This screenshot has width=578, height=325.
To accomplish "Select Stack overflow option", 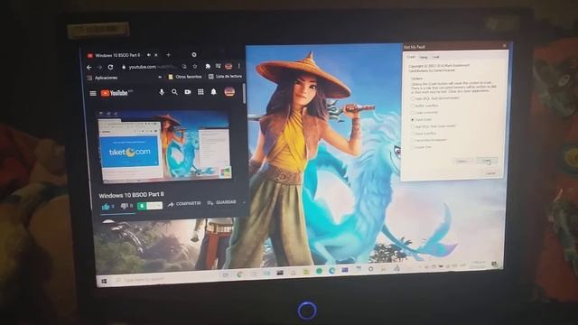I will pos(424,134).
